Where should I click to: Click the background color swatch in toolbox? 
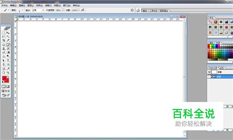(x=7, y=81)
